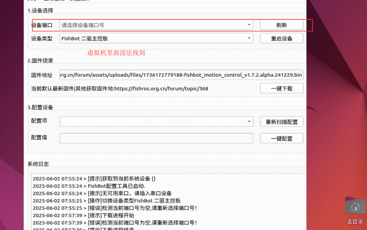Click into the 固件地址 firmware URL field
Viewport: 367px width, 230px height.
tap(182, 75)
